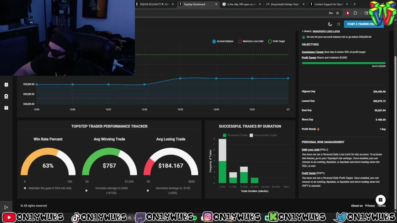397x223 pixels.
Task: Switch to the NQH26 $25,434.75 tab
Action: coord(154,4)
